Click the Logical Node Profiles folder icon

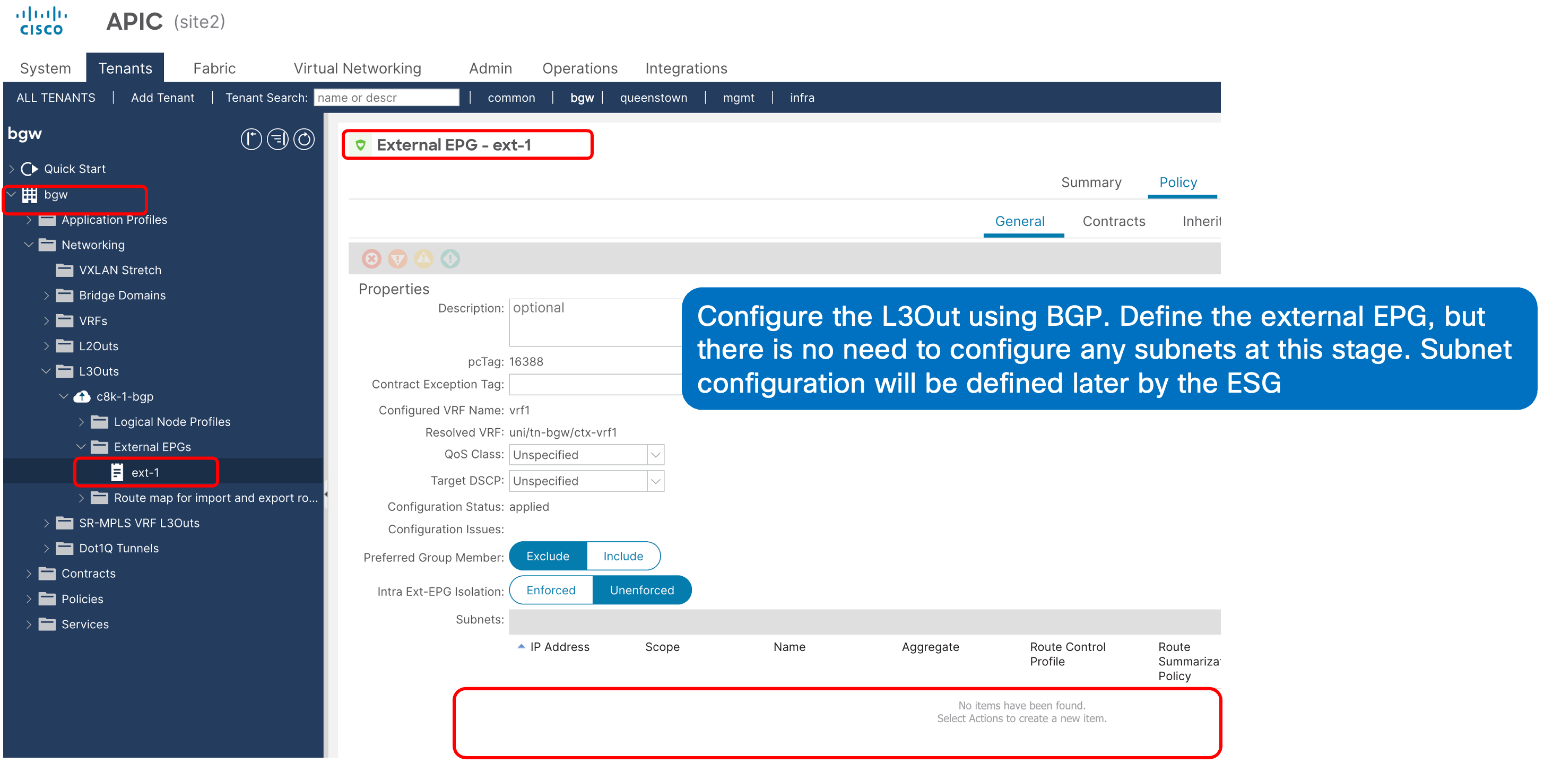click(100, 422)
